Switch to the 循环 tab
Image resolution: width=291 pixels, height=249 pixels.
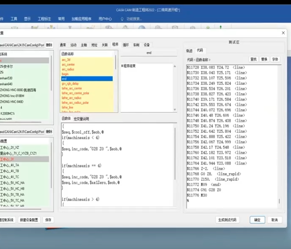[126, 45]
